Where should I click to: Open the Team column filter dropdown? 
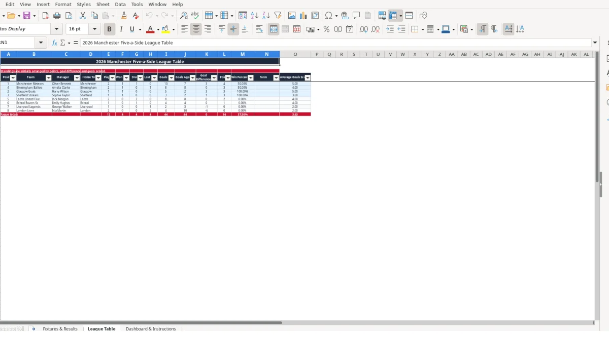pyautogui.click(x=48, y=78)
